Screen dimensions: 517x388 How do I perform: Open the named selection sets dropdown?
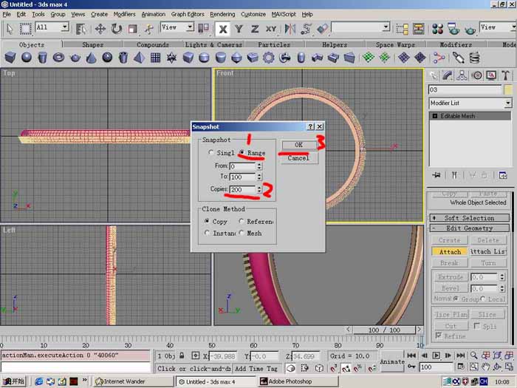click(x=386, y=27)
